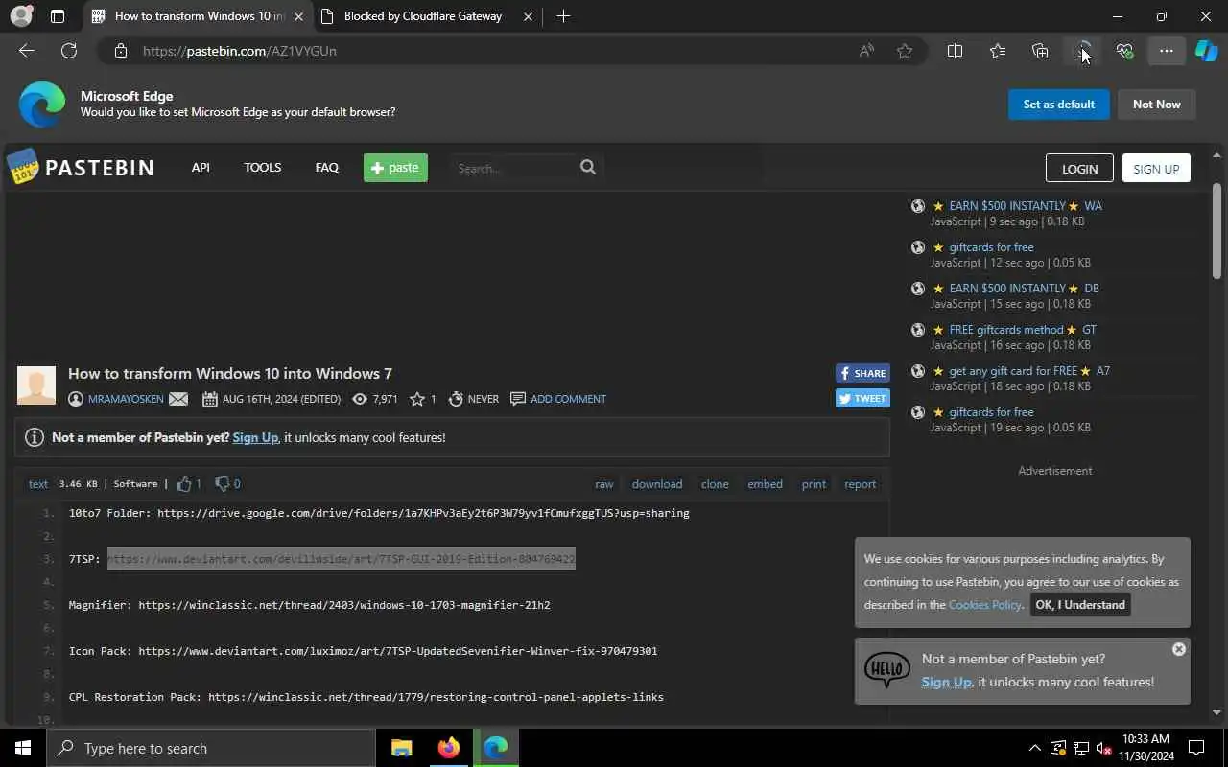Click the SIGN UP button
Viewport: 1228px width, 767px height.
[x=1156, y=168]
